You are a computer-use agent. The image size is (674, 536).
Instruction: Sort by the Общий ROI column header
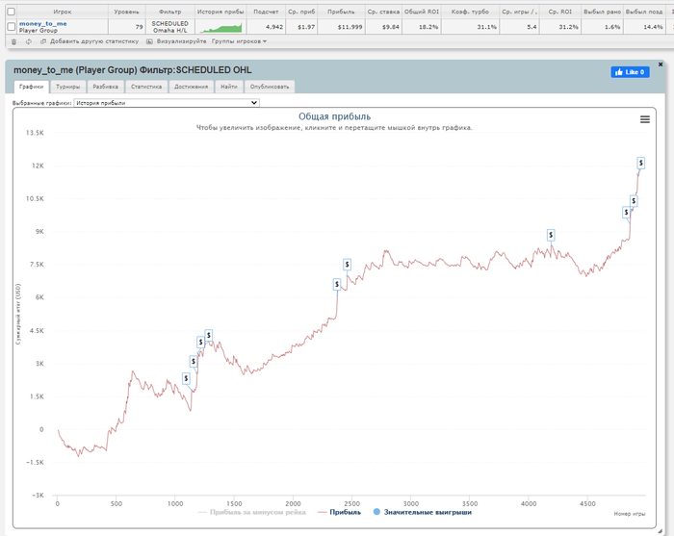click(422, 12)
